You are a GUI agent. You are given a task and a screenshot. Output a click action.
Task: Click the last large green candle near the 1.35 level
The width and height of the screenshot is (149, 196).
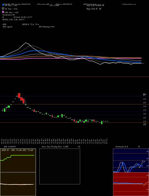[x=102, y=122]
